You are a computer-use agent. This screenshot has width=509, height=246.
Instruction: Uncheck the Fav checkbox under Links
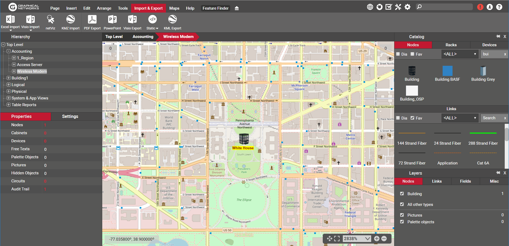[412, 118]
